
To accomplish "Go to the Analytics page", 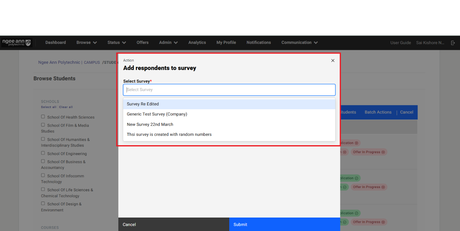I will coord(197,43).
